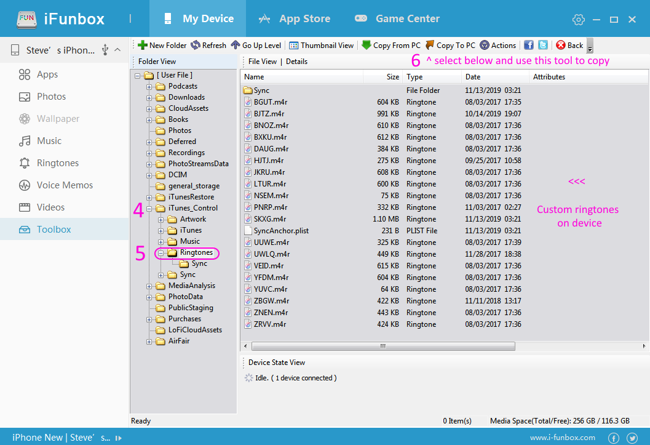
Task: Click the New Folder toolbar icon
Action: (143, 45)
